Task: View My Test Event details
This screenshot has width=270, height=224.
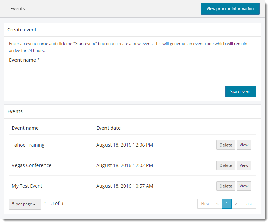Action: tap(244, 186)
